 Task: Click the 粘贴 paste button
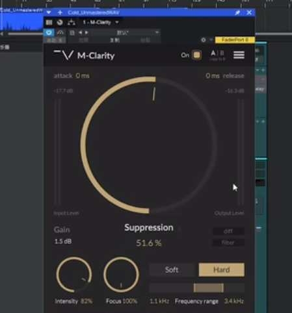146,40
